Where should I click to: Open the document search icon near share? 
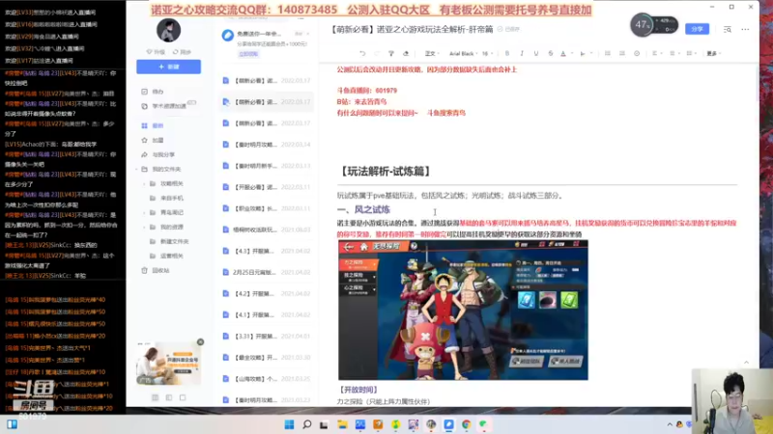(x=728, y=30)
